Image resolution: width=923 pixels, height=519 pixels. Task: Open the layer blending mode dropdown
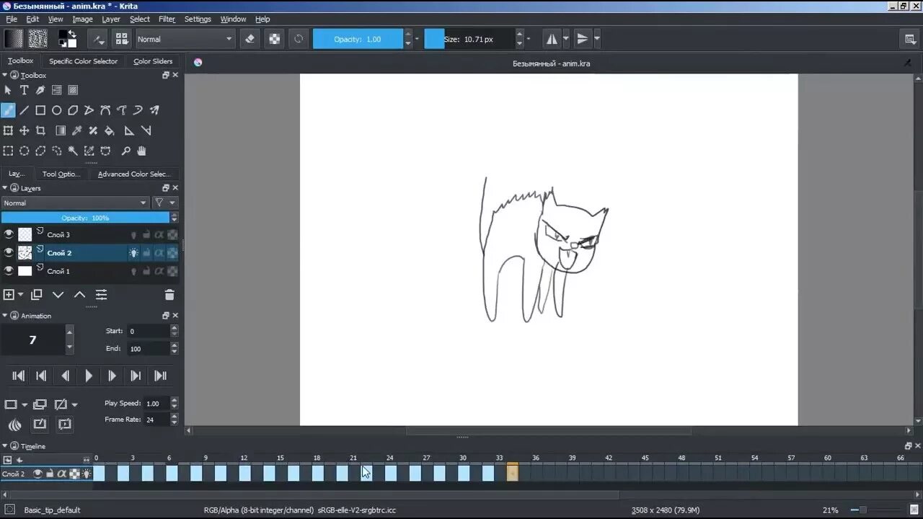[75, 203]
